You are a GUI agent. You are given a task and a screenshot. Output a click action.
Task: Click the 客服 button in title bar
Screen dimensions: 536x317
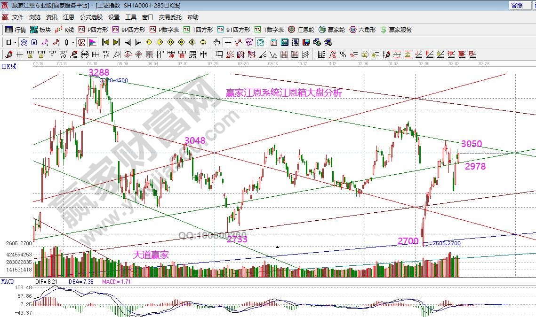tap(517, 5)
